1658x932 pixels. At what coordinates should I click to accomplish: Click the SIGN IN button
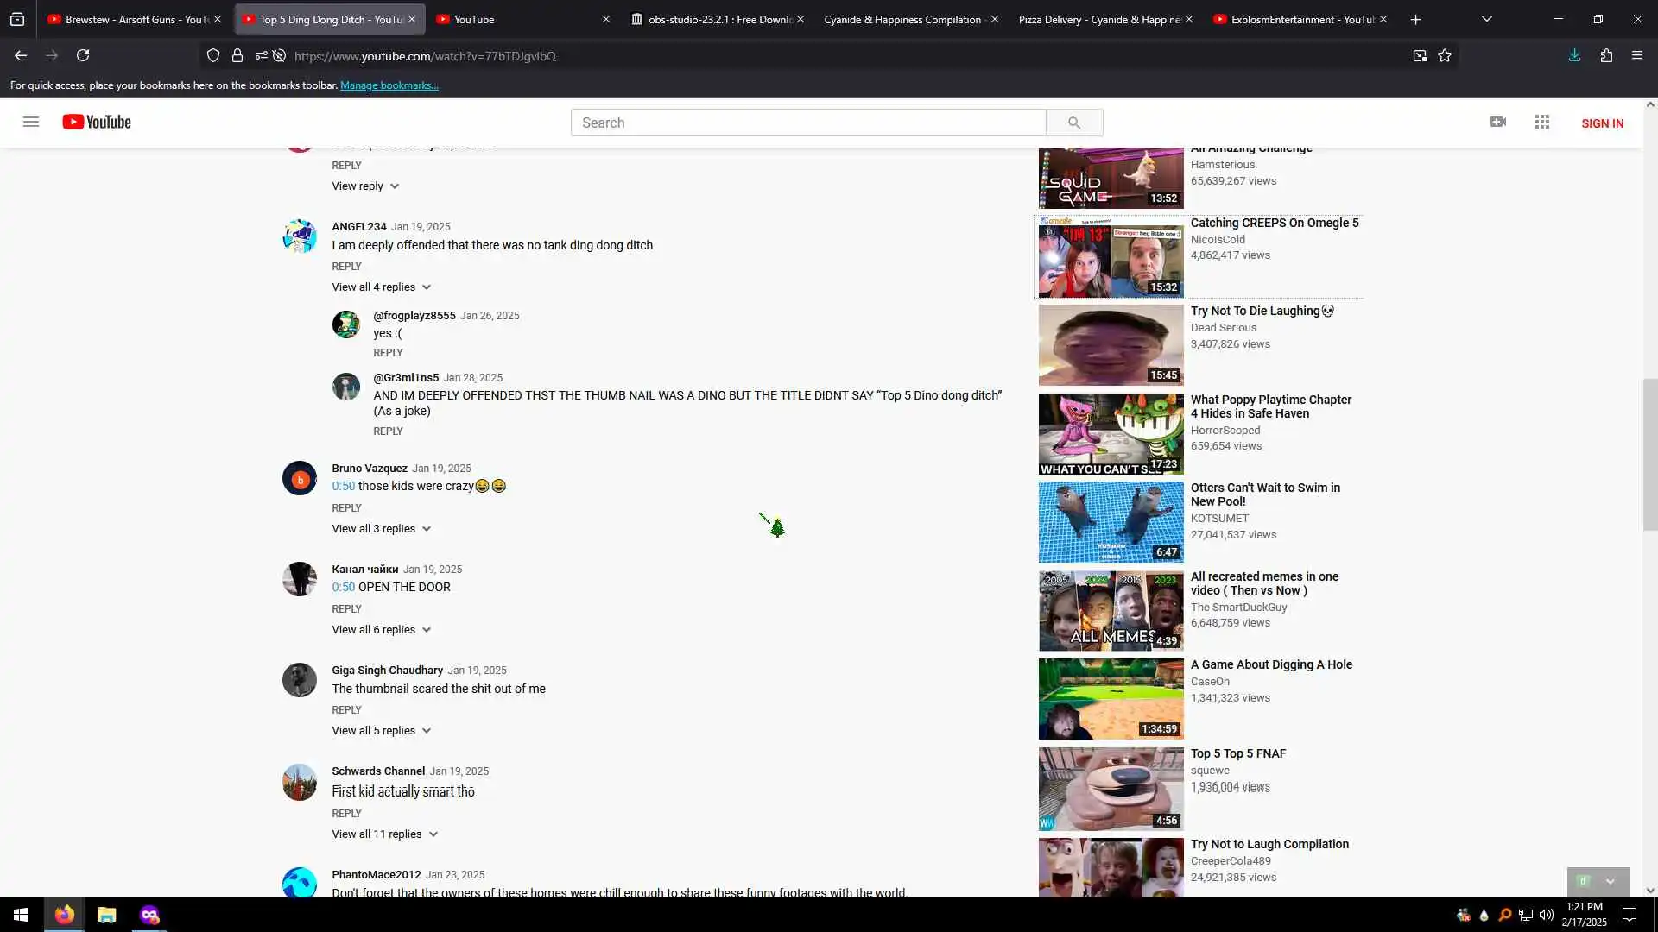(x=1602, y=123)
